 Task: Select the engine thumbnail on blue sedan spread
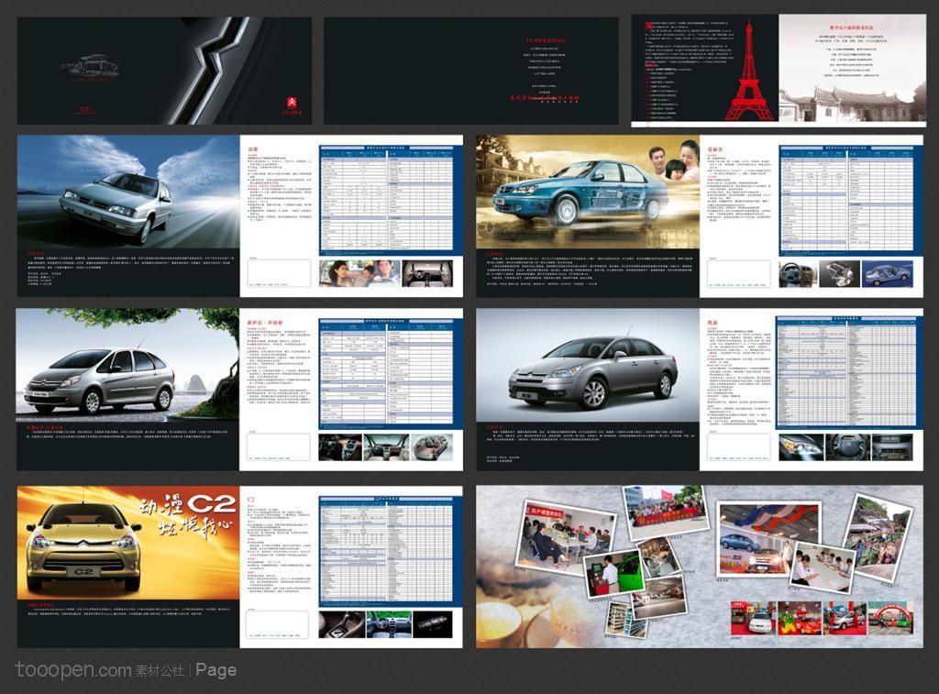(840, 273)
